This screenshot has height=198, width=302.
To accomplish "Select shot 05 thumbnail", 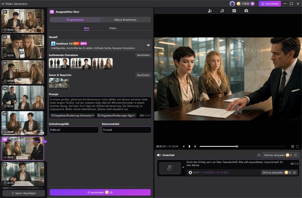I will point(23,123).
